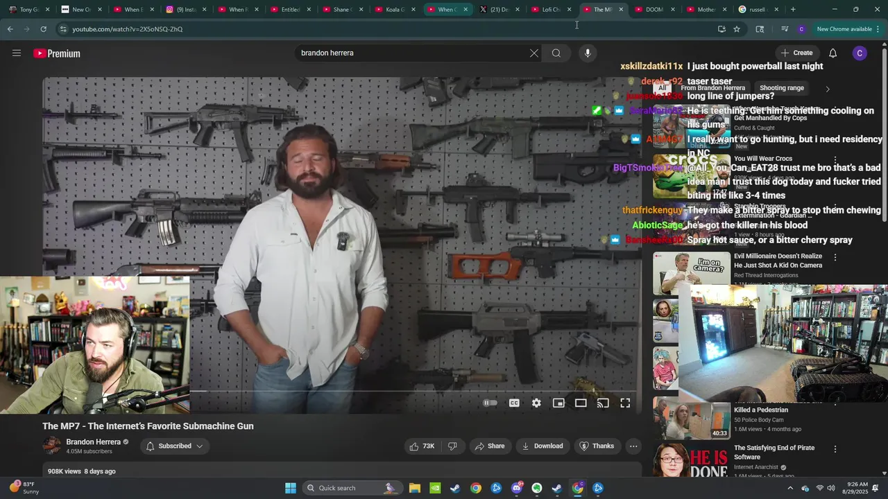This screenshot has width=888, height=499.
Task: Enter fullscreen on the video
Action: pyautogui.click(x=625, y=403)
